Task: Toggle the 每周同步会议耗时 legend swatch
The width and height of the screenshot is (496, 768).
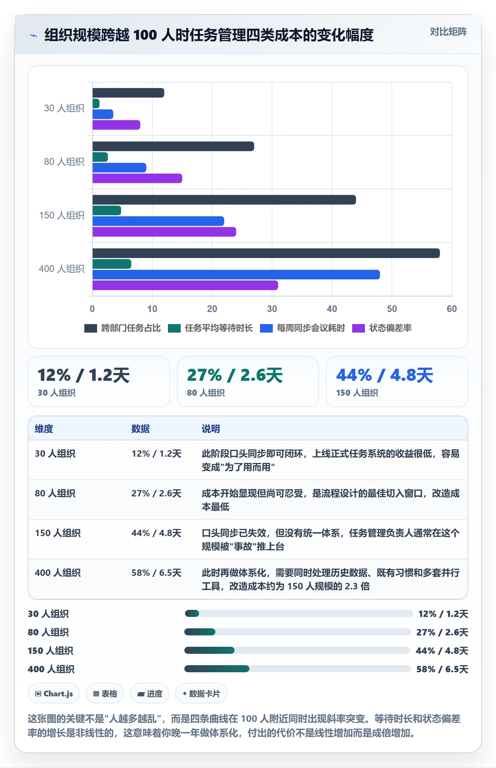Action: [x=266, y=328]
